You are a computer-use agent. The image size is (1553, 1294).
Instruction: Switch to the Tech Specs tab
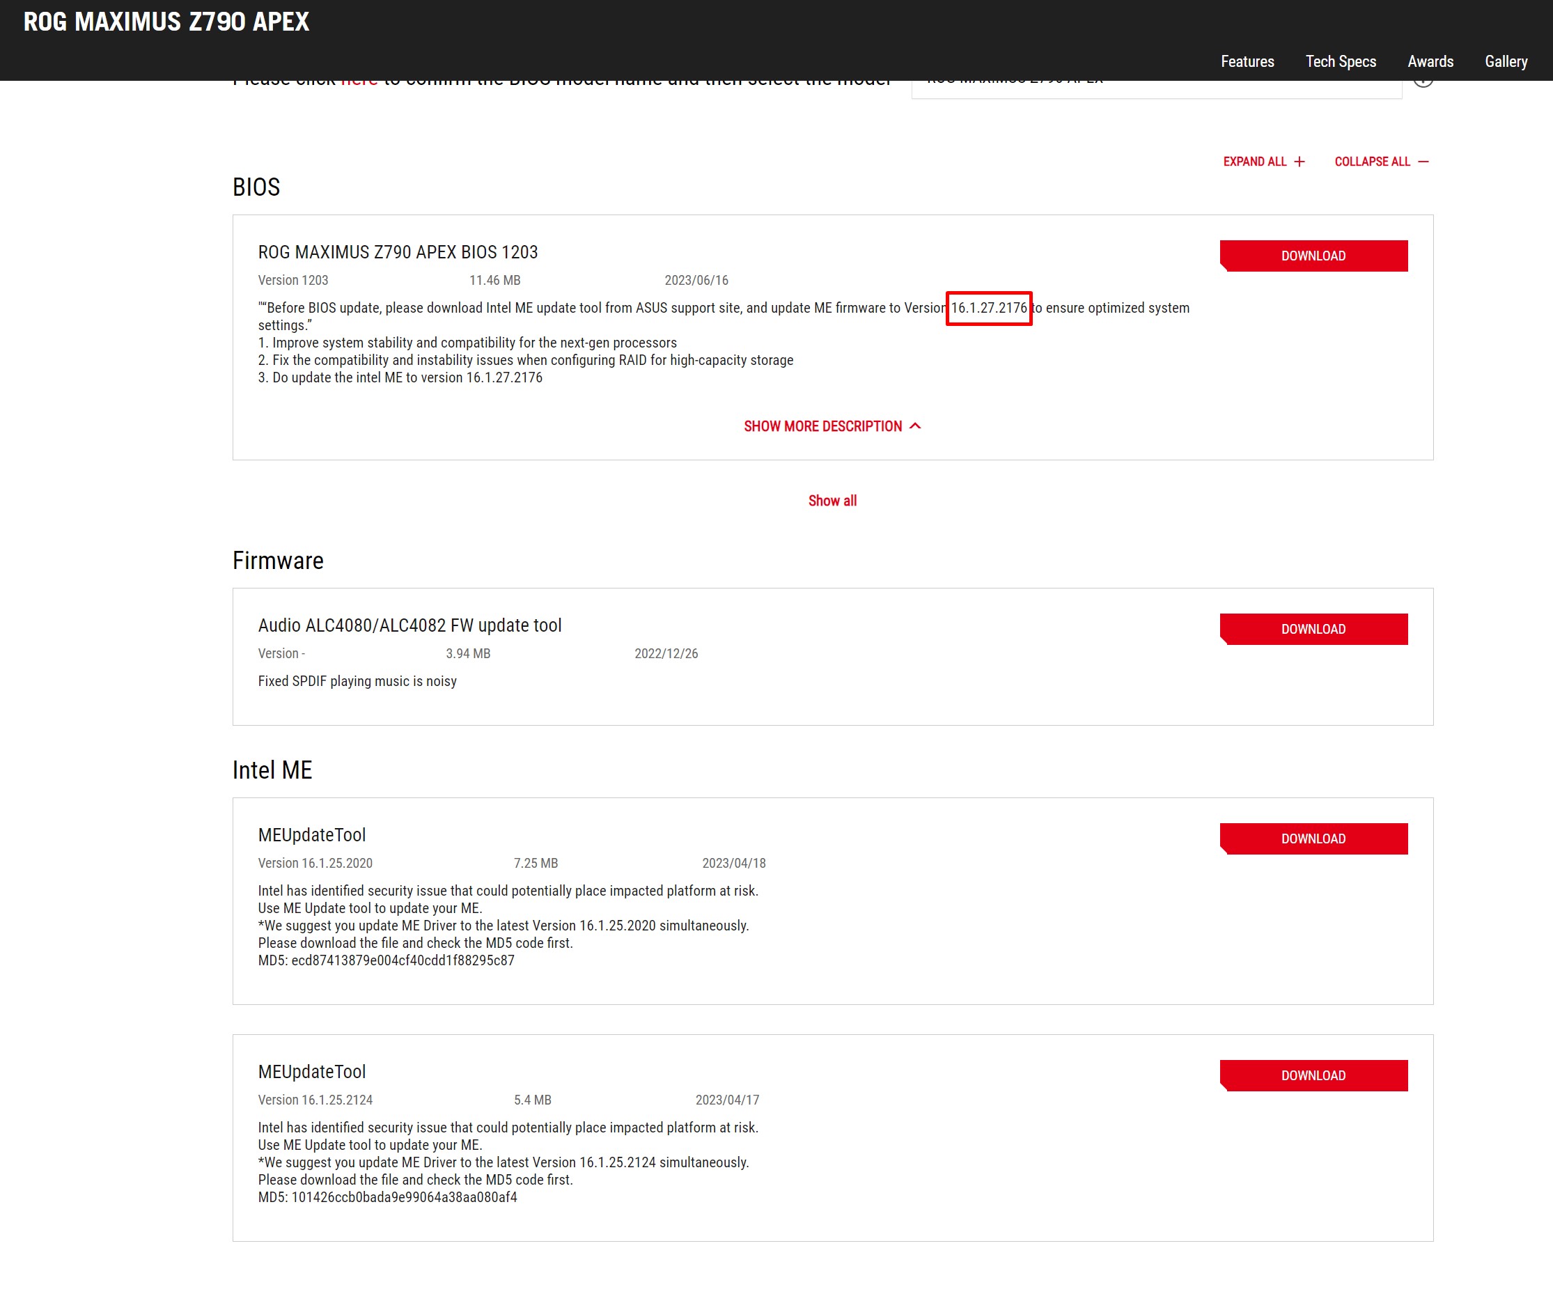[1340, 61]
